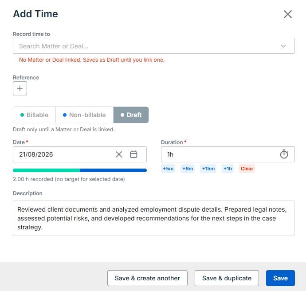Select the Non-billable option

[85, 115]
